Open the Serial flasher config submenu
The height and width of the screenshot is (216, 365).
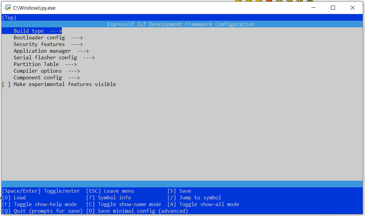[54, 58]
